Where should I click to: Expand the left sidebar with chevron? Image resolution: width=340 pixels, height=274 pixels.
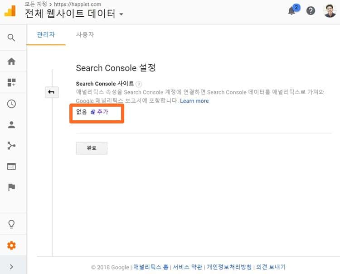point(11,267)
